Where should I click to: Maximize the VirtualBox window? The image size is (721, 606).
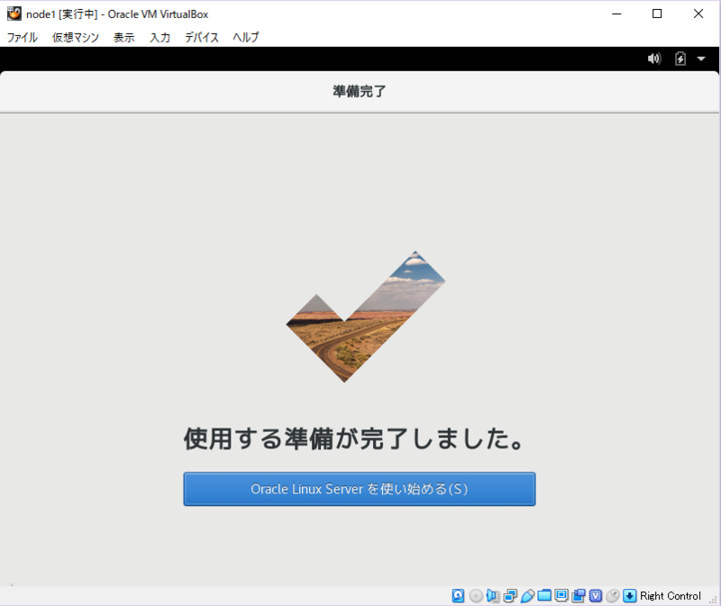click(657, 14)
